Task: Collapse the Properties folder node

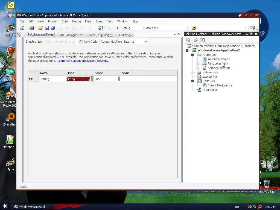Action: [192, 55]
